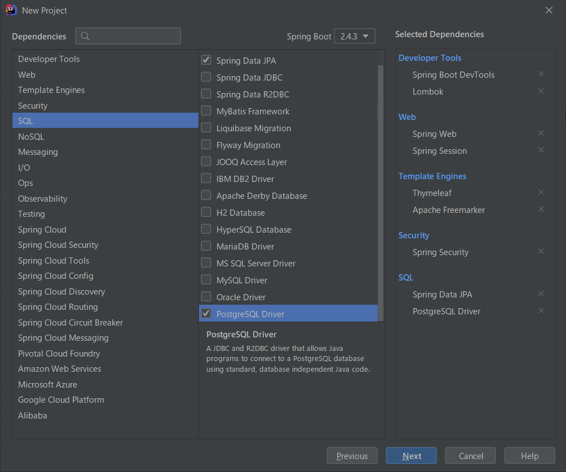Open the Observability category

(x=105, y=199)
